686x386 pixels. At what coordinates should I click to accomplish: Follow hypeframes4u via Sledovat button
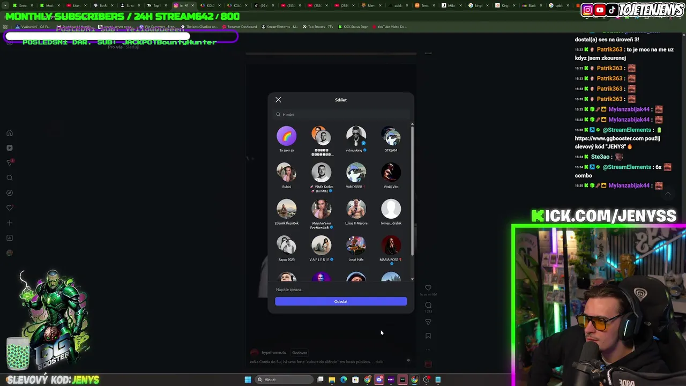(299, 353)
